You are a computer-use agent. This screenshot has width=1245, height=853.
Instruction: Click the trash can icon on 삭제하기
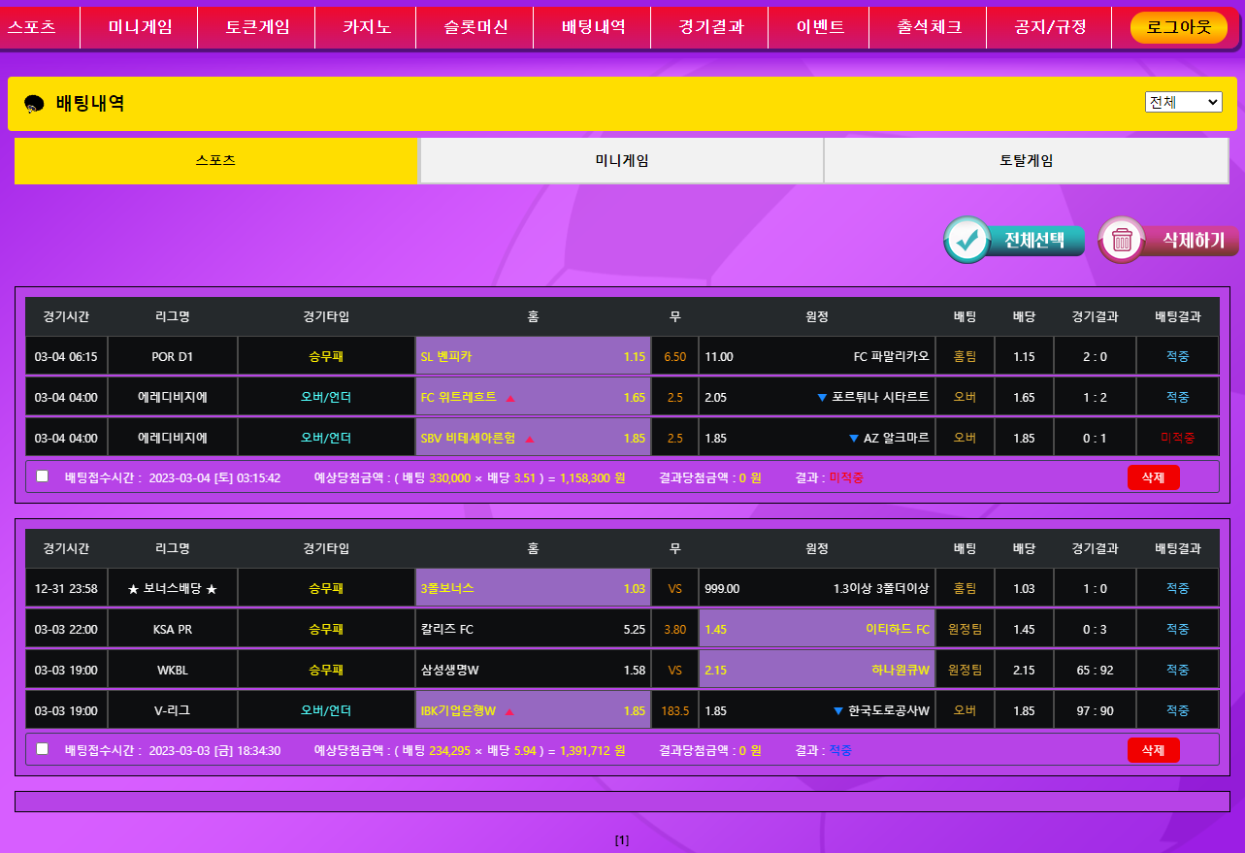[x=1123, y=240]
